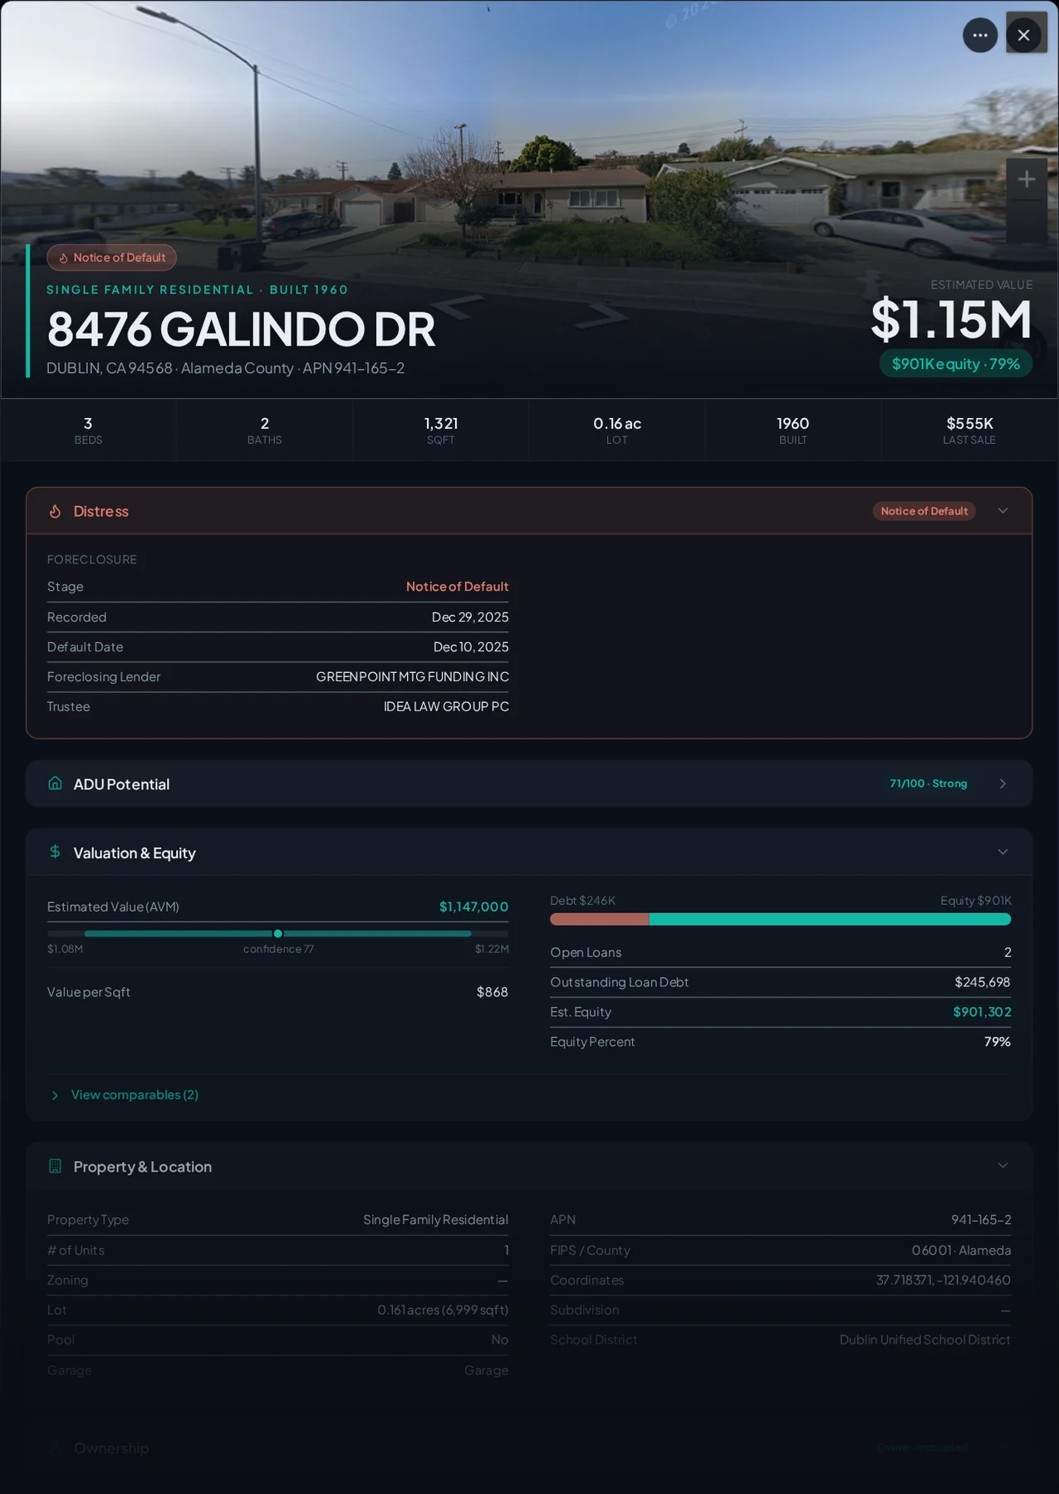Collapse the Distress section chevron

[x=1003, y=511]
